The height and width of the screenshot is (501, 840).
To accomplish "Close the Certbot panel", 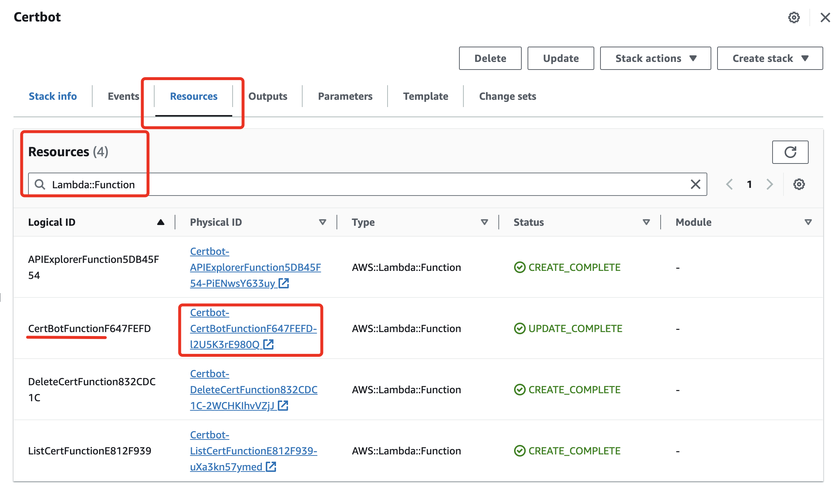I will pos(825,17).
